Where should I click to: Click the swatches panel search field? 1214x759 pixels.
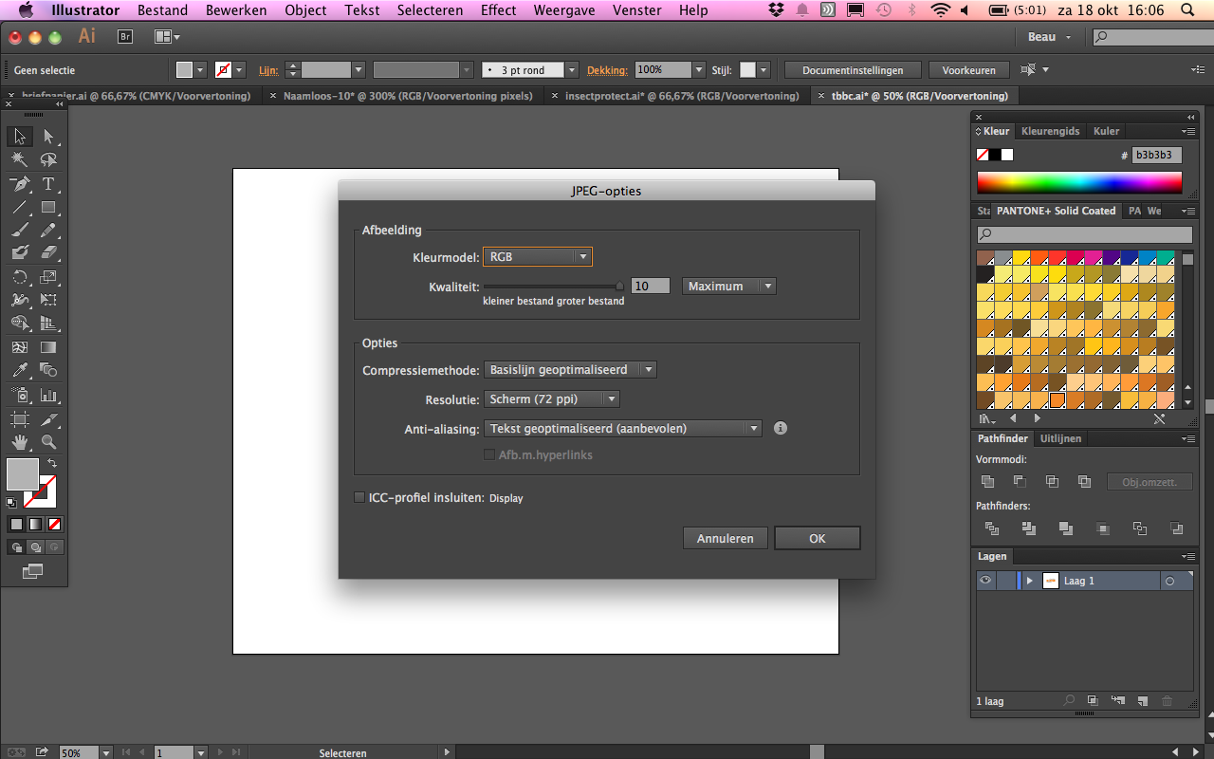click(x=1085, y=234)
